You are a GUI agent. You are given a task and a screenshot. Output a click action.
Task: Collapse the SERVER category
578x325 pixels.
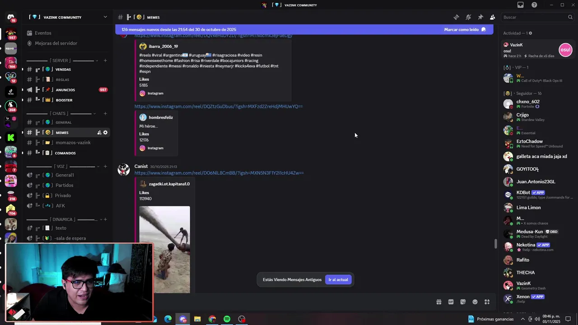pyautogui.click(x=61, y=60)
